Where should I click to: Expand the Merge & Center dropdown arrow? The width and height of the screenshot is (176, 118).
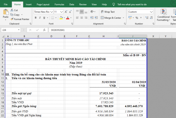[x=123, y=18]
